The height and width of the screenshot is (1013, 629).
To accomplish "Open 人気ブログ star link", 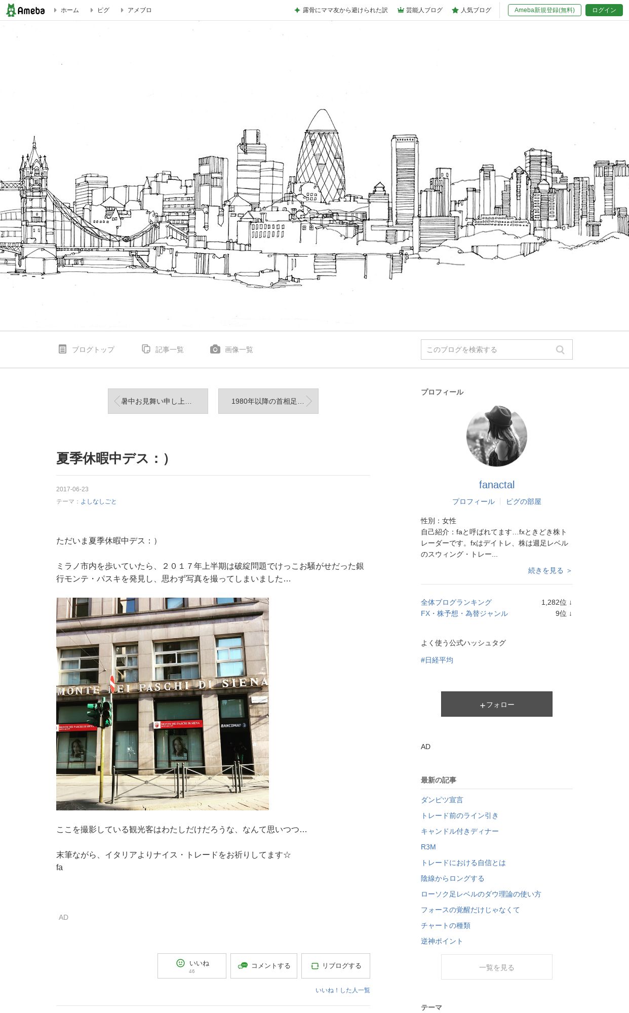I will point(471,10).
